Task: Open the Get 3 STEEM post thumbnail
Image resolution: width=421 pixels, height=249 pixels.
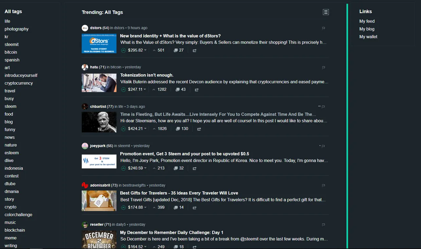Action: coord(99,161)
